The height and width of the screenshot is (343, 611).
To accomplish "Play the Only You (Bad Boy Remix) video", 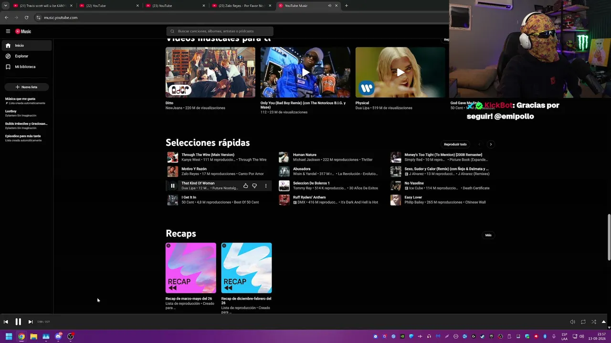I will pyautogui.click(x=305, y=72).
